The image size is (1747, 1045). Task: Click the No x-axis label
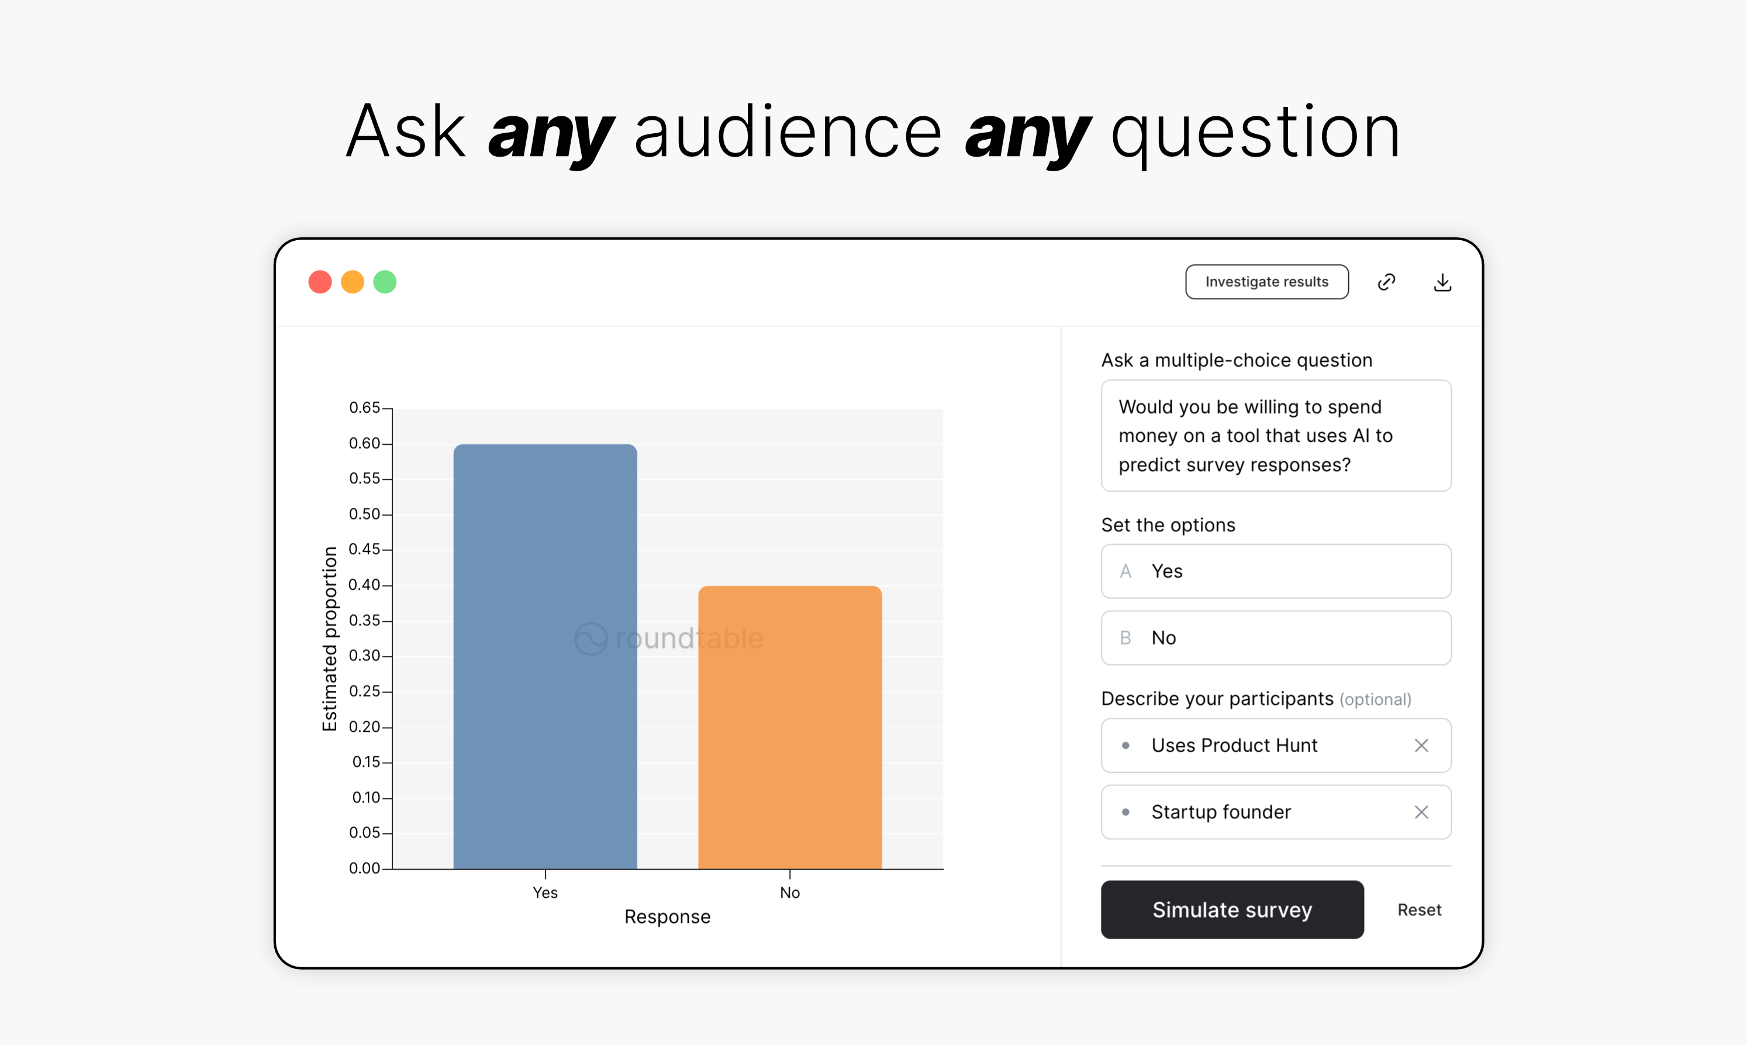pos(790,892)
